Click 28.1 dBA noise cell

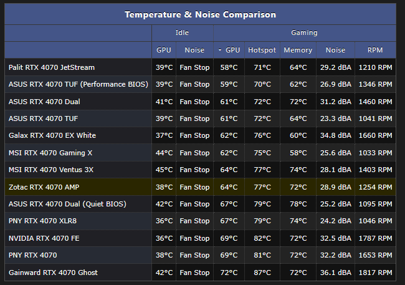(336, 170)
